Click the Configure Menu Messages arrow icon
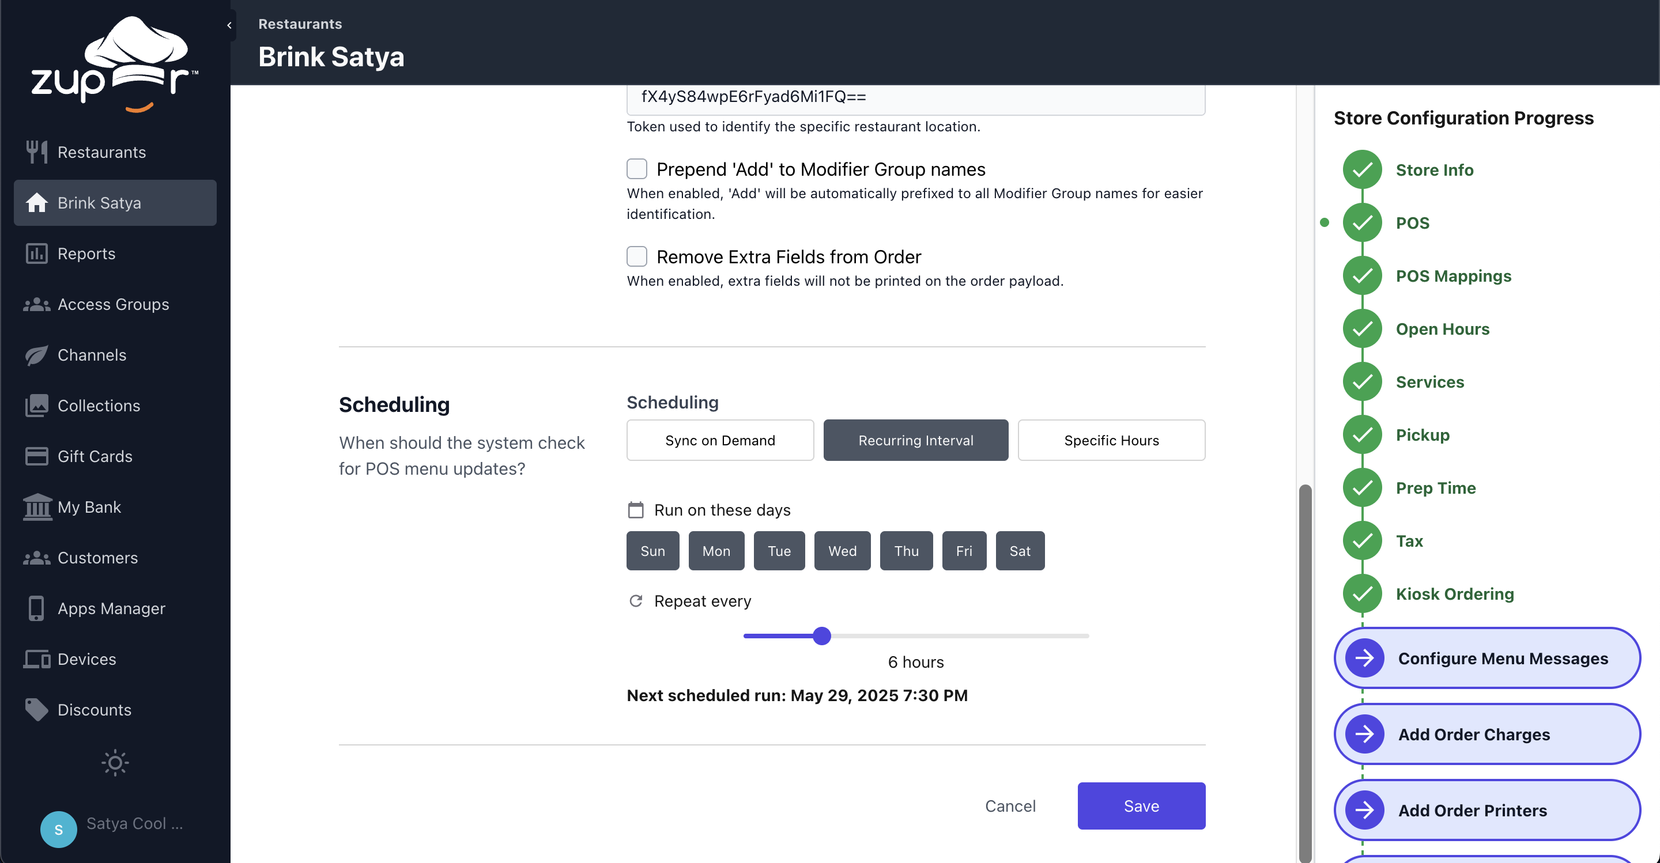The height and width of the screenshot is (863, 1660). click(1364, 657)
